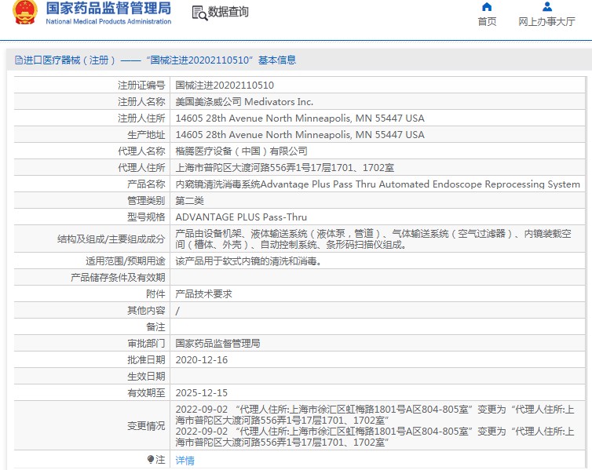Click the 备注 row label
Viewport: 592px width, 470px height.
(155, 327)
